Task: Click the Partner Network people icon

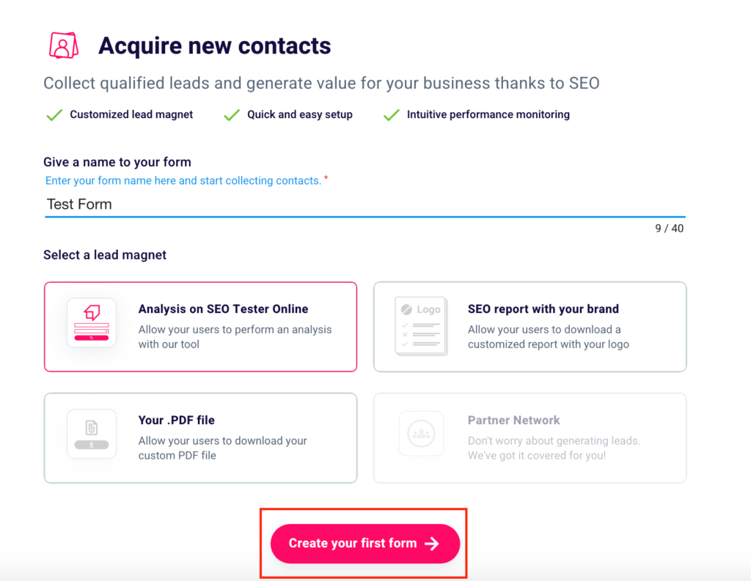Action: point(421,434)
